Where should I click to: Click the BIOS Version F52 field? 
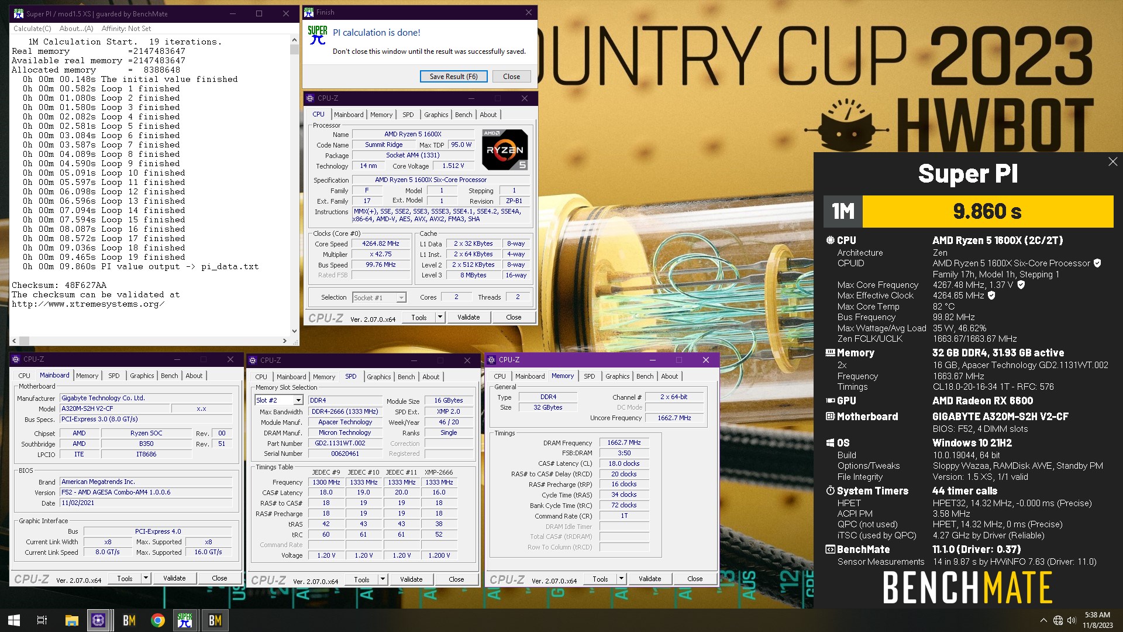(x=146, y=493)
